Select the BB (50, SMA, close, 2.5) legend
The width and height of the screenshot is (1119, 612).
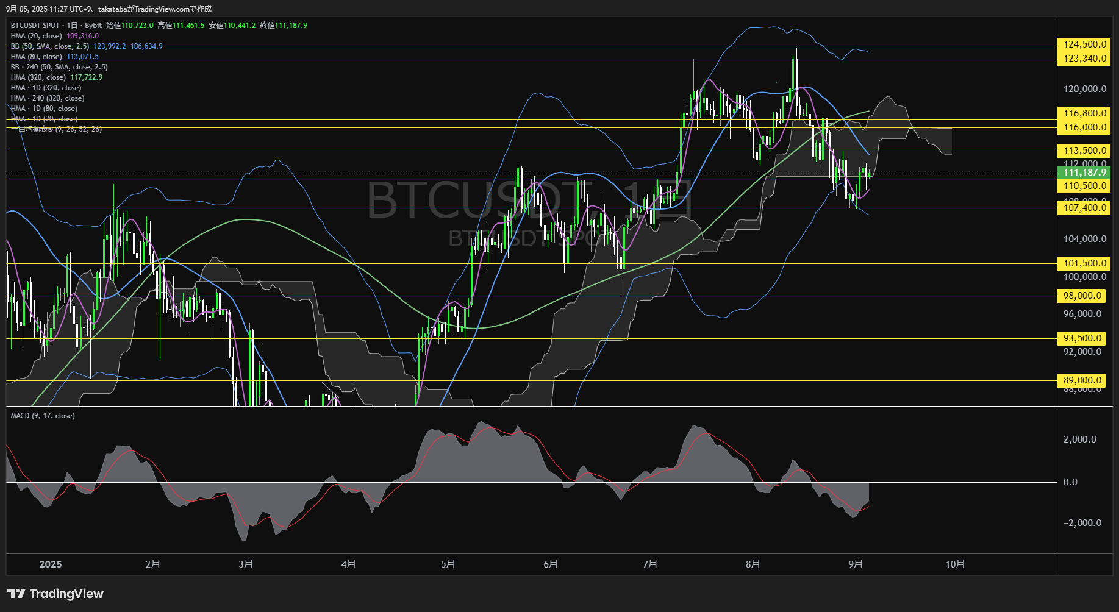tap(50, 46)
